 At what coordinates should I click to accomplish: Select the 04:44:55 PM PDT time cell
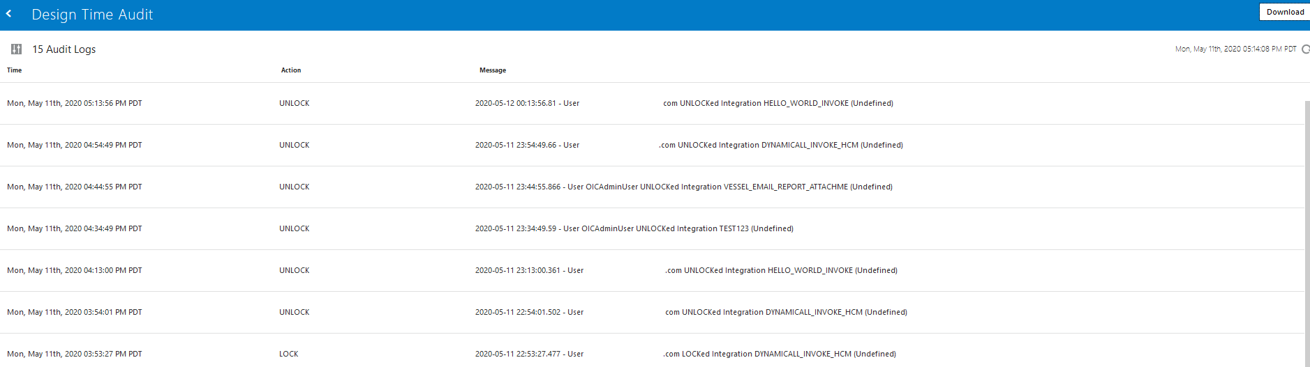(x=75, y=187)
